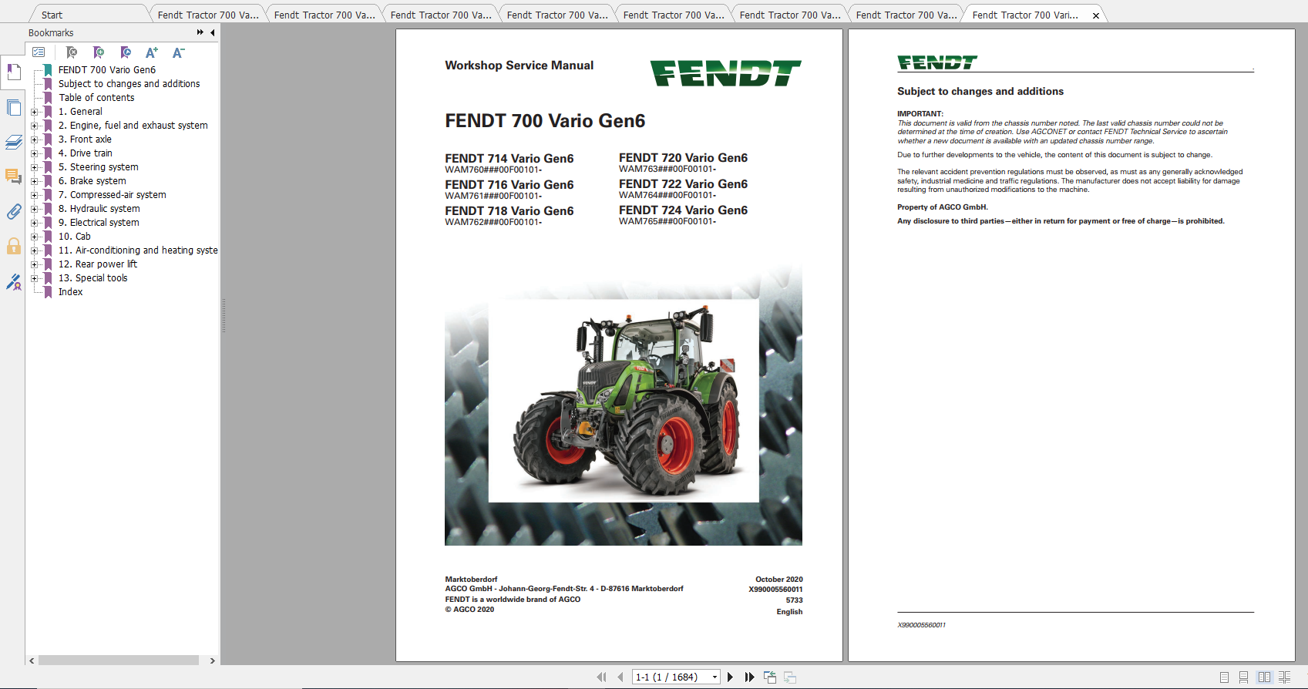Select '7. Compressed-air system' bookmark
Viewport: 1308px width, 689px height.
pos(112,195)
